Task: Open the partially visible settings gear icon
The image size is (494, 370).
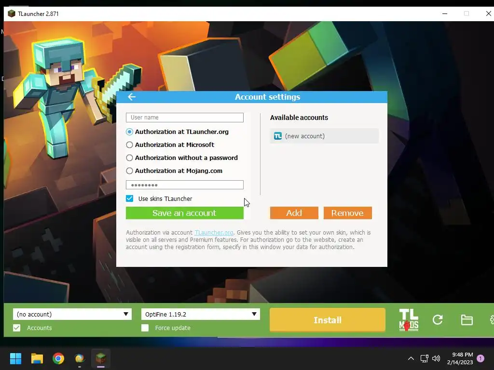Action: [x=492, y=320]
